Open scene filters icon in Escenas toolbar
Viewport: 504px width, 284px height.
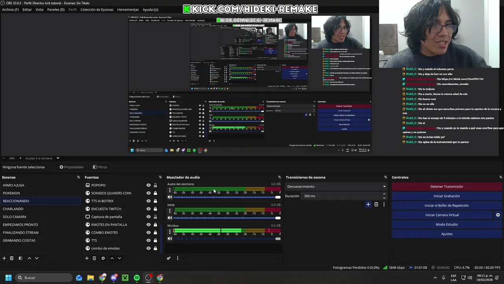point(20,258)
